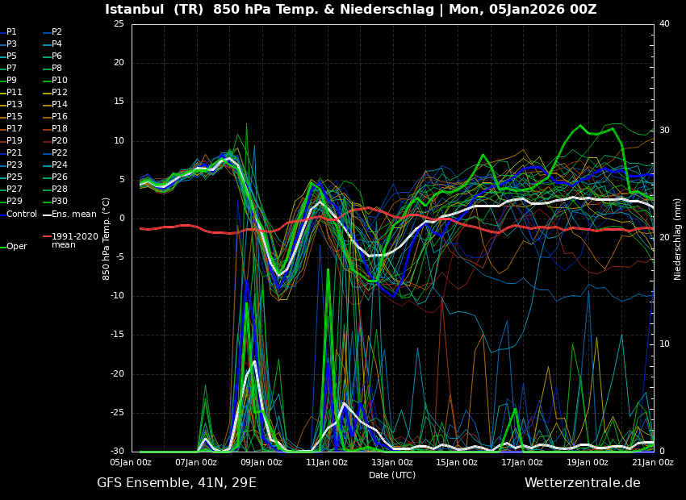Select legend label P18
The height and width of the screenshot is (500, 686).
pos(60,128)
